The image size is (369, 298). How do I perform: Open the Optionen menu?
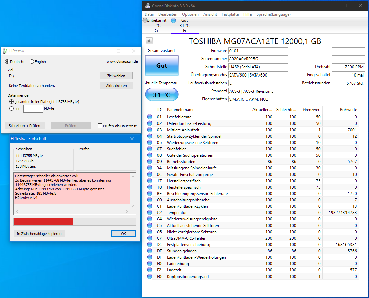pyautogui.click(x=190, y=14)
